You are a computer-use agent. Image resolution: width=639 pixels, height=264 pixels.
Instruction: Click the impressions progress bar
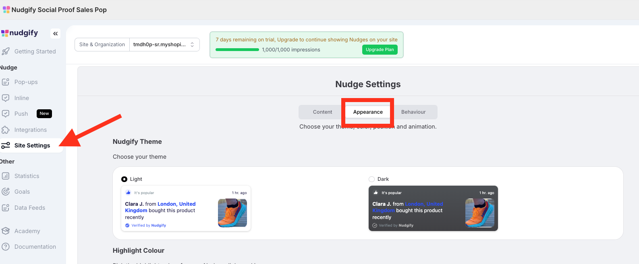[x=237, y=50]
